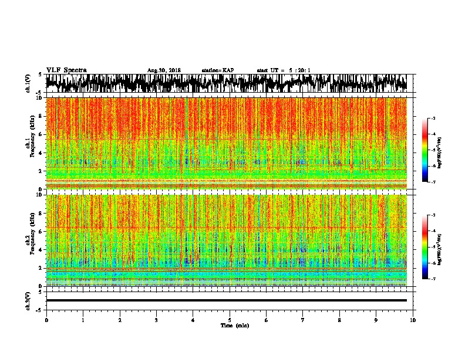
Task: Click the ch.2 spectrogram color bar
Action: tap(424, 247)
